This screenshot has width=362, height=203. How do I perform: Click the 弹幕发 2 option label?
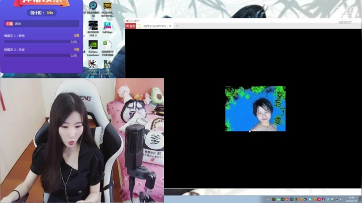(x=14, y=50)
